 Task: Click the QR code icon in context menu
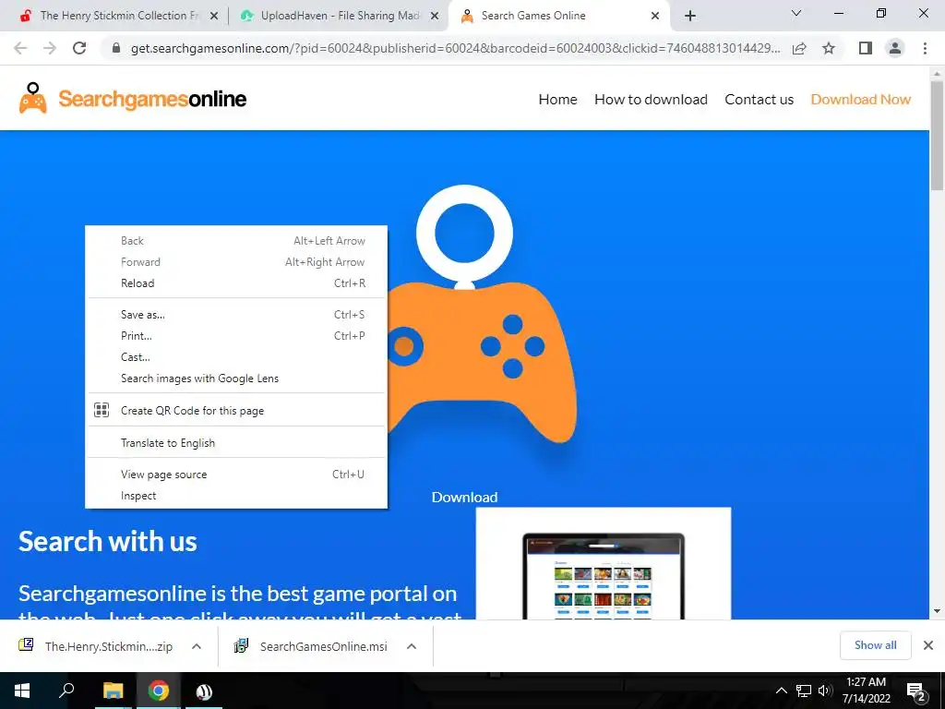(x=102, y=411)
